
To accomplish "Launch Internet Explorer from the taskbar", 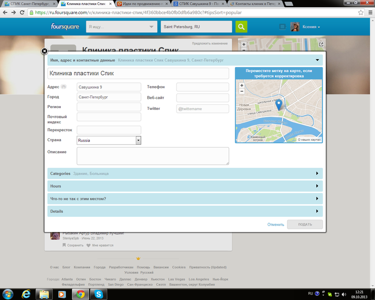I will click(26, 294).
